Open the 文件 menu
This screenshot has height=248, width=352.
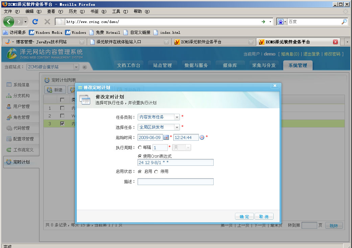click(12, 12)
